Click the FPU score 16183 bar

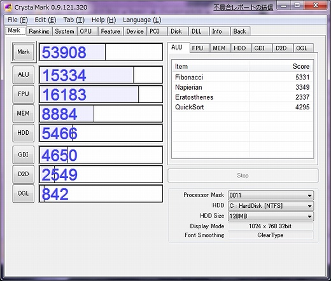(101, 94)
